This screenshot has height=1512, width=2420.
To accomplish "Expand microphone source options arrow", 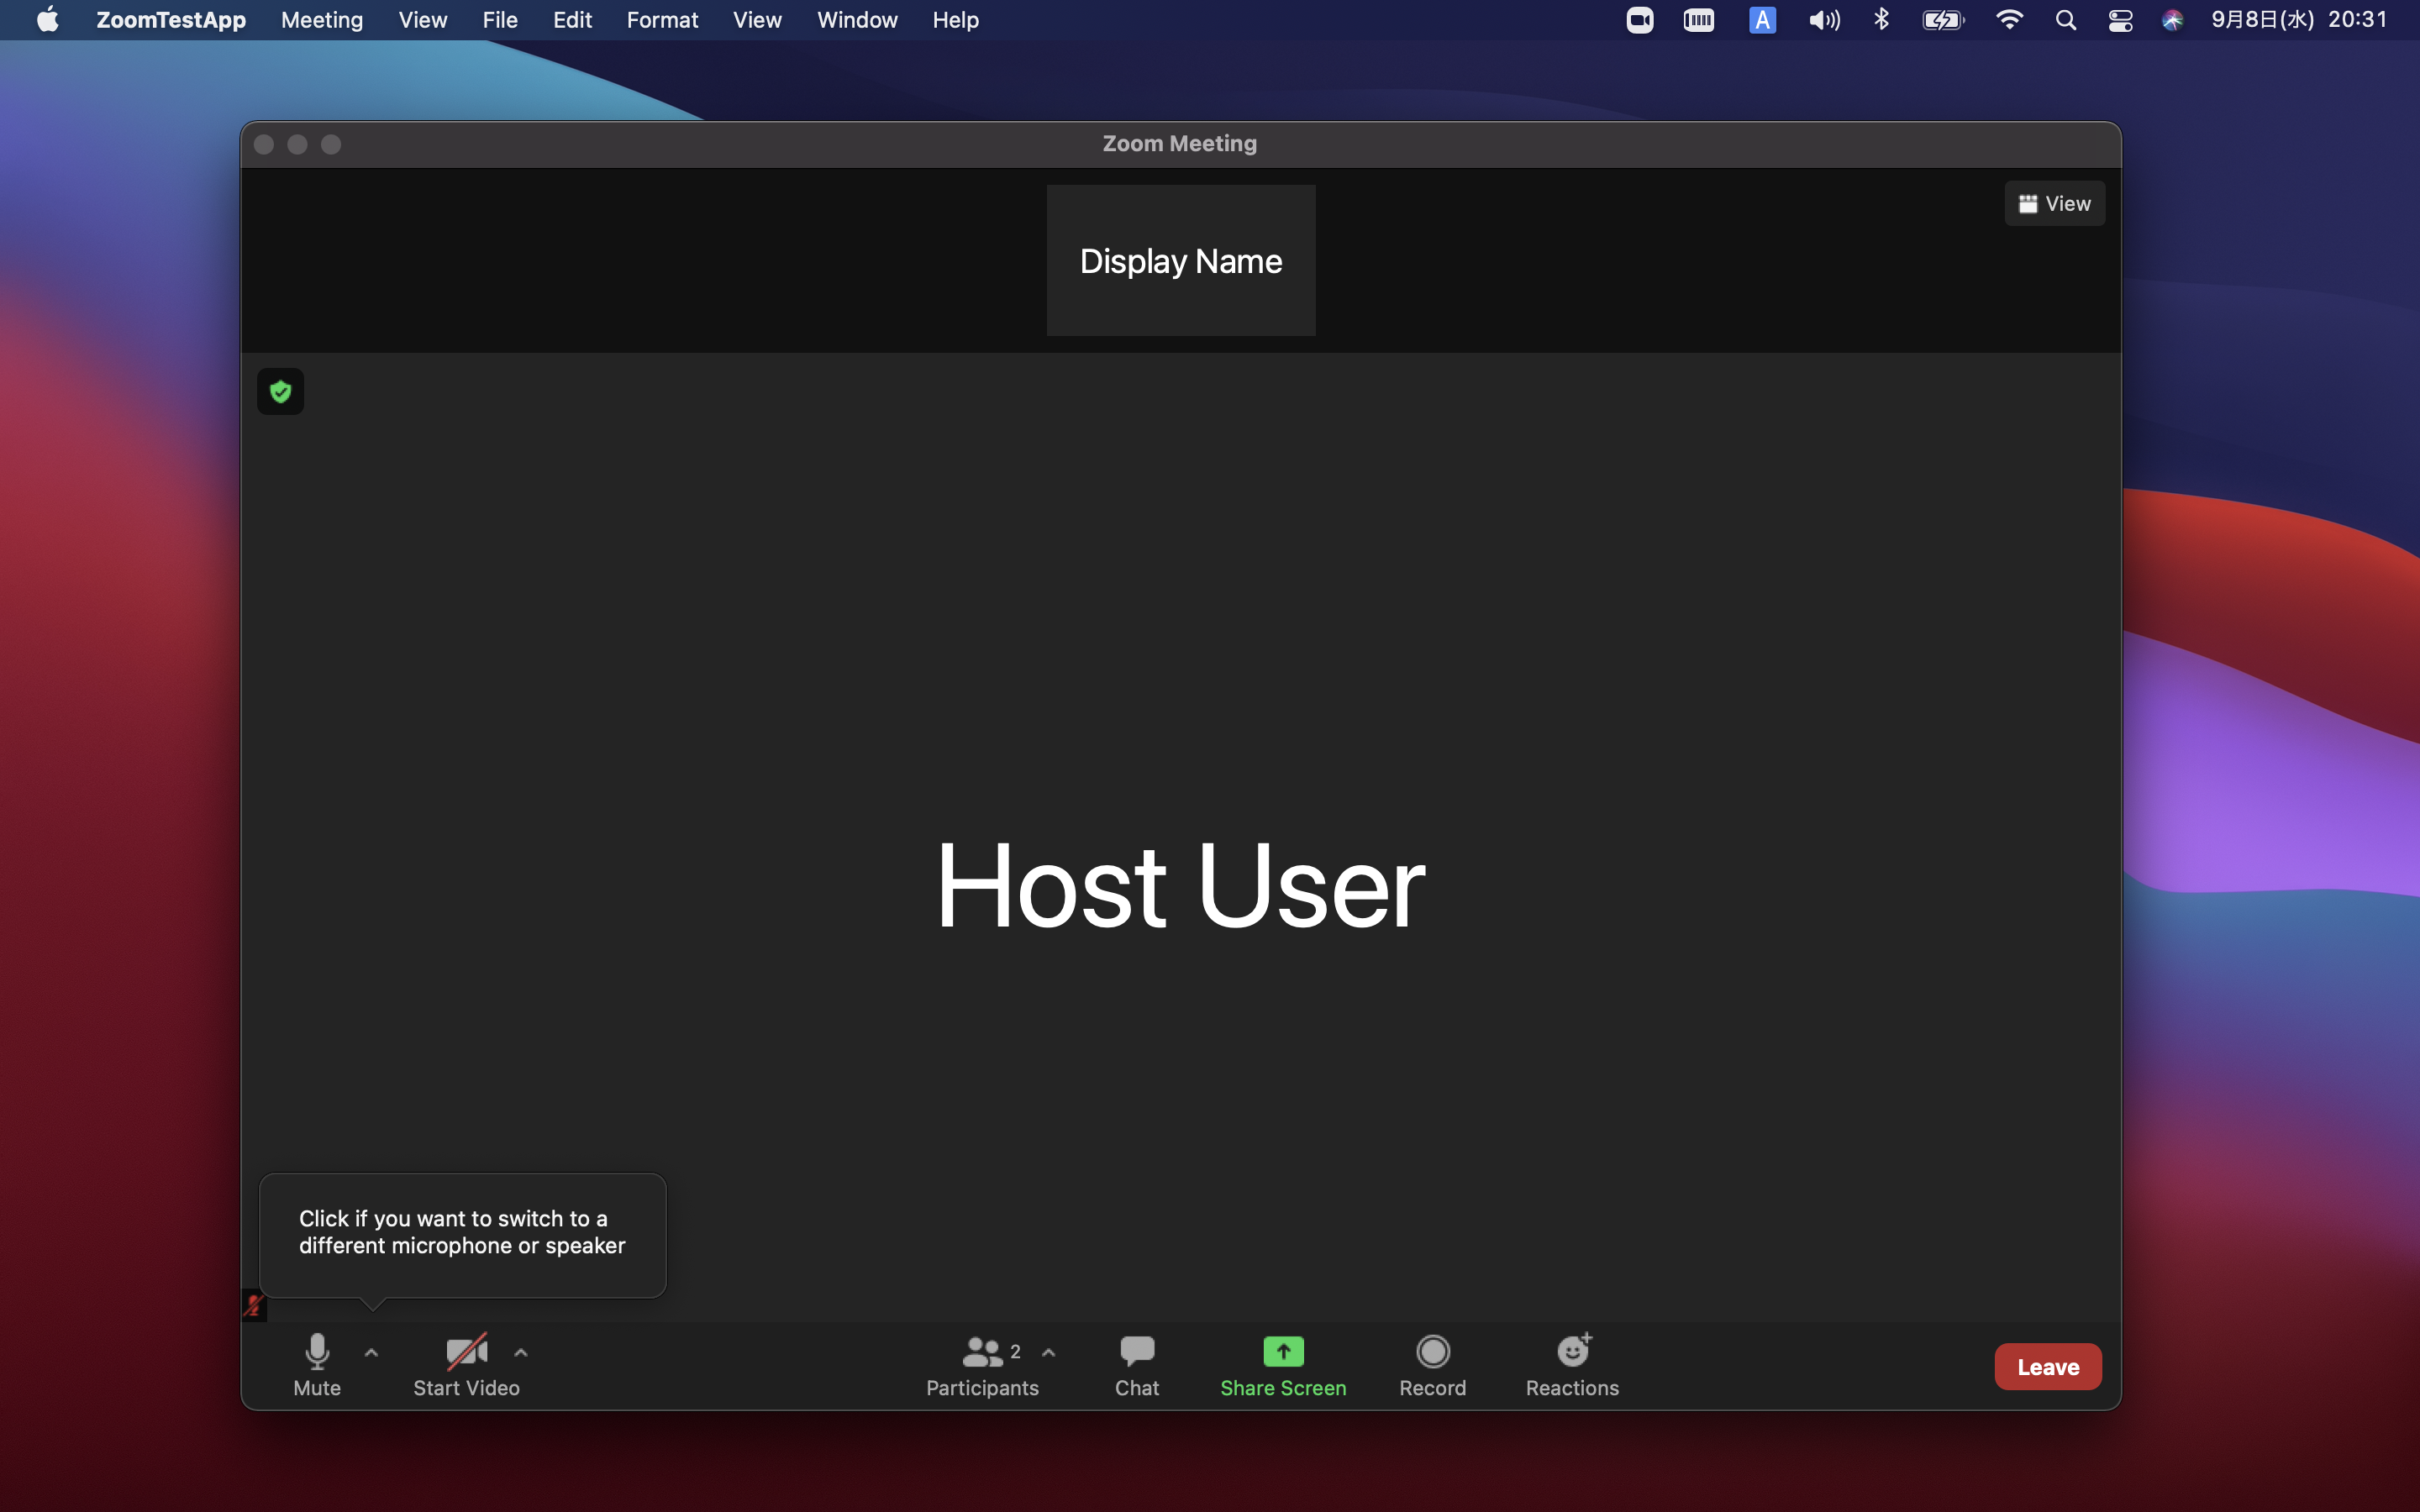I will click(370, 1352).
